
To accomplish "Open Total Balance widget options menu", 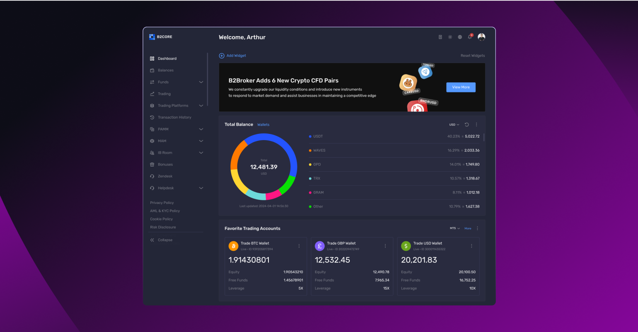I will (476, 124).
